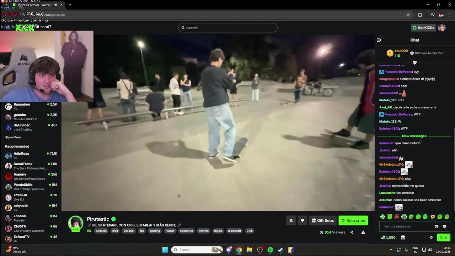Report the stream using the warning triangle icon

pyautogui.click(x=363, y=232)
